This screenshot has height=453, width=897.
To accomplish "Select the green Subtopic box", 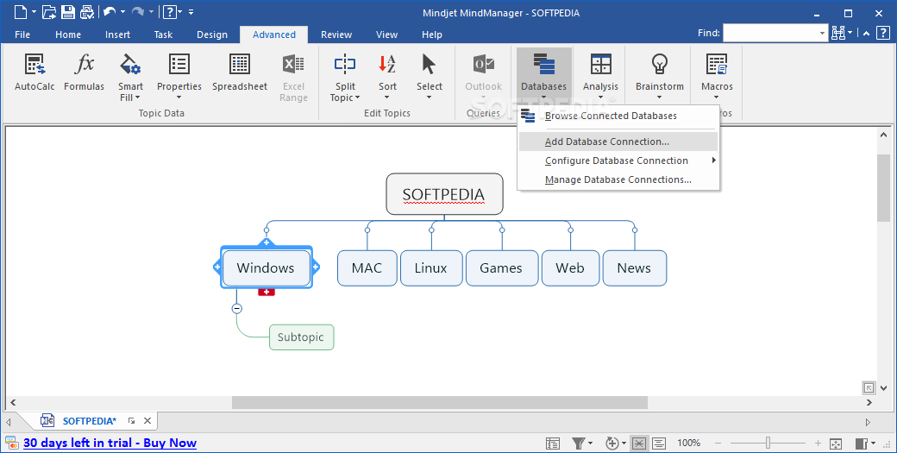I will point(301,337).
